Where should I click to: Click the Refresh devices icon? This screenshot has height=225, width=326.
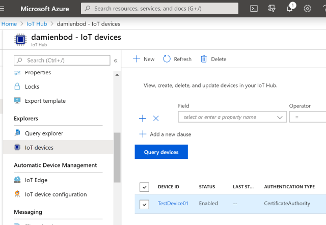click(167, 59)
